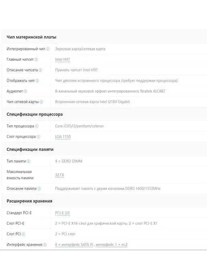Show info tooltip for Аудиопет
207x276 pixels.
pyautogui.click(x=25, y=91)
